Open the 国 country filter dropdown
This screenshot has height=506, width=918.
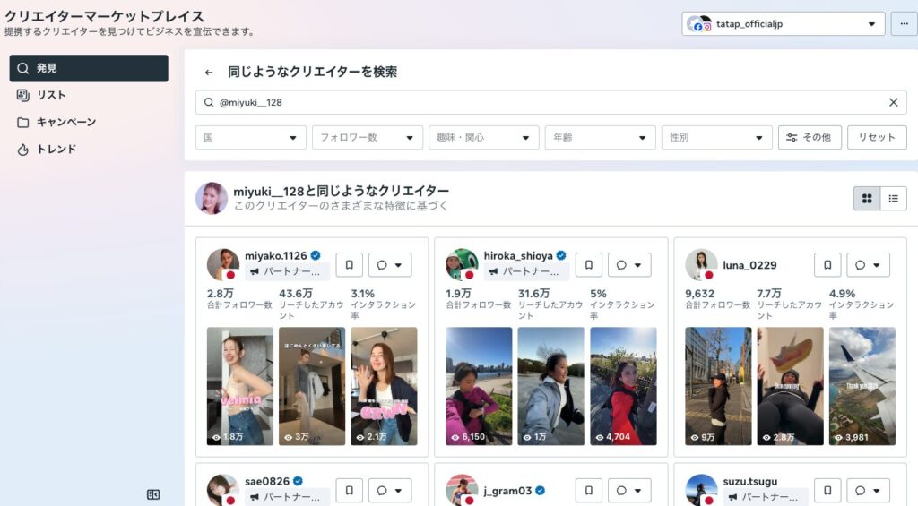click(x=251, y=137)
